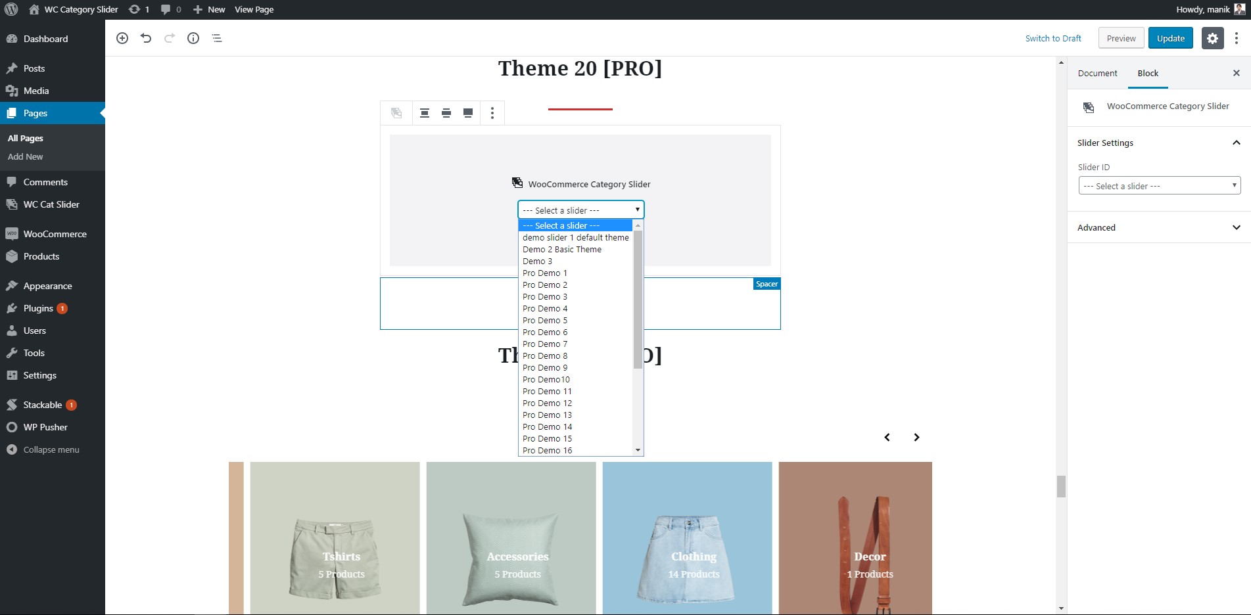Click All Pages submenu link
The height and width of the screenshot is (615, 1251).
pyautogui.click(x=26, y=138)
